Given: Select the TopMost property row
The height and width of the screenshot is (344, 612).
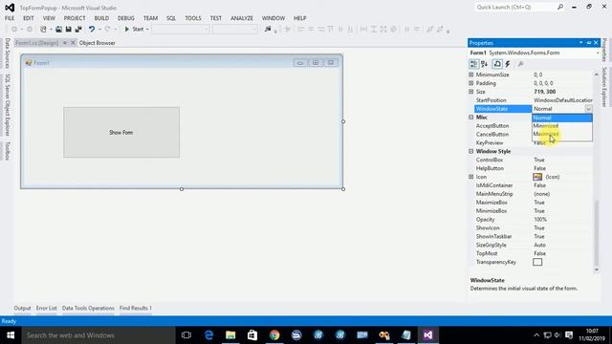Looking at the screenshot, I should pos(531,253).
